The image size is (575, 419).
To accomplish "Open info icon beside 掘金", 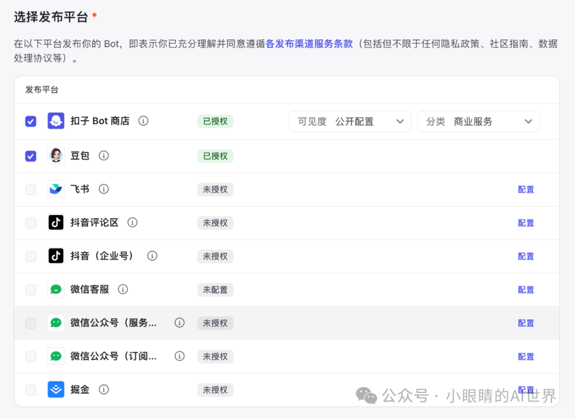I will point(104,389).
